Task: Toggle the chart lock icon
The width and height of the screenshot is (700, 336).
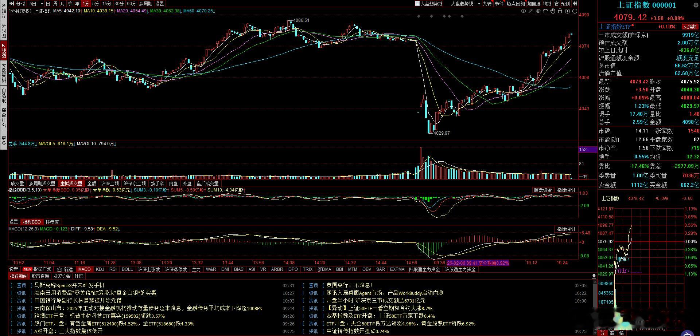Action: [x=560, y=11]
